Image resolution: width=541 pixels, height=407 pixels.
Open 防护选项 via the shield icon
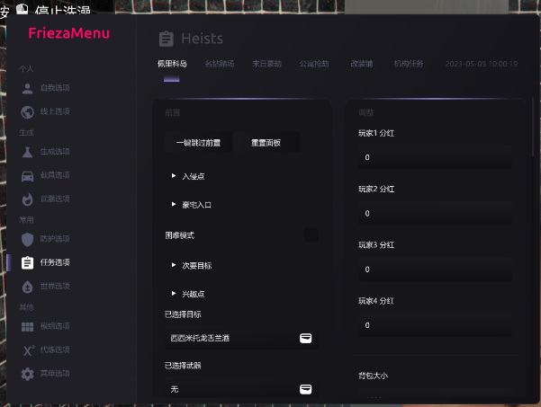27,239
